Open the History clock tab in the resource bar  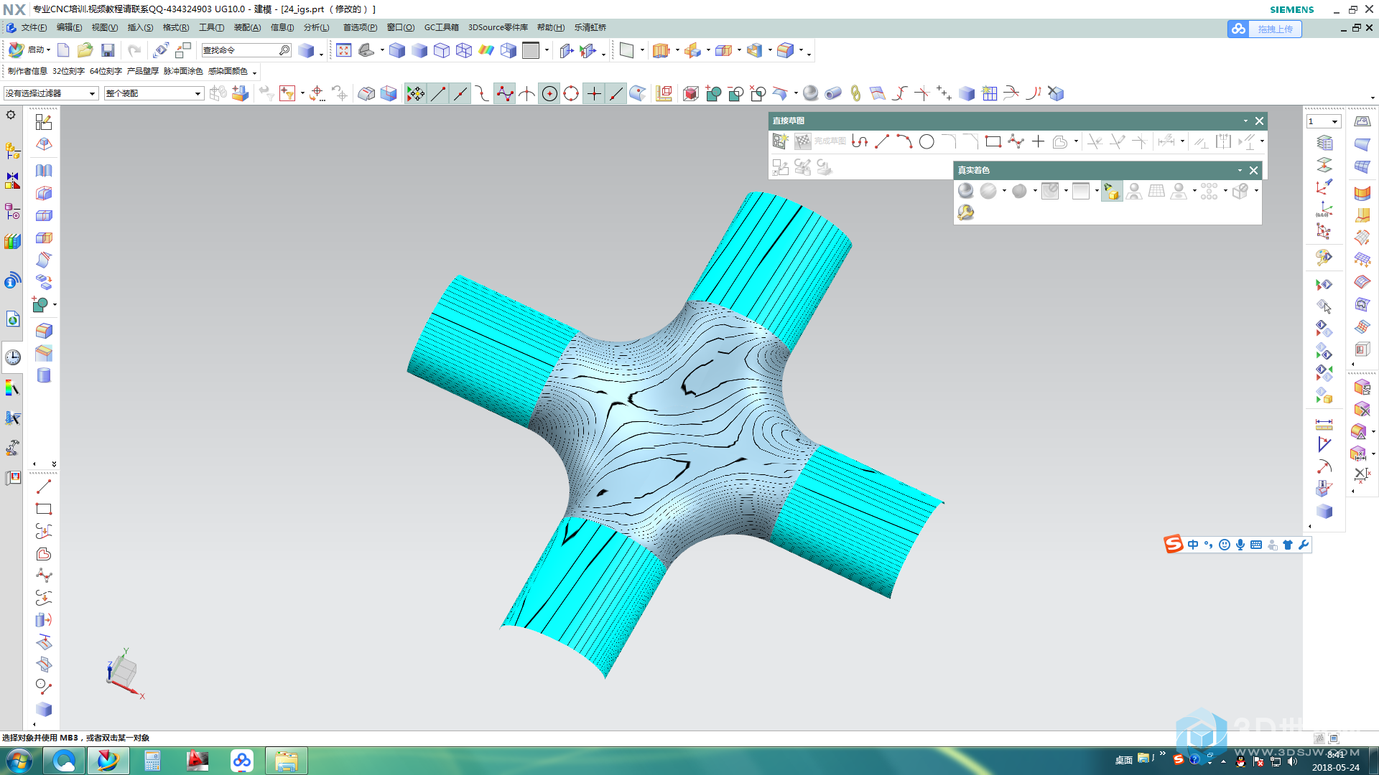tap(13, 357)
